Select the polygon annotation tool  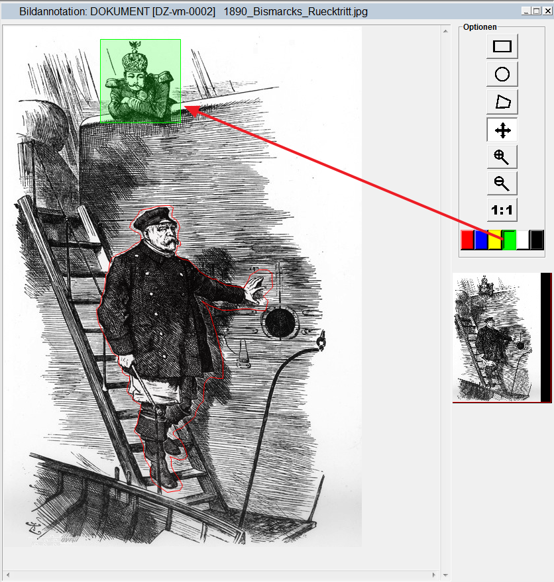coord(502,102)
